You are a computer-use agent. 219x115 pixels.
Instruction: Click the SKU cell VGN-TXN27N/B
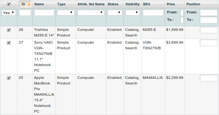pos(152,45)
